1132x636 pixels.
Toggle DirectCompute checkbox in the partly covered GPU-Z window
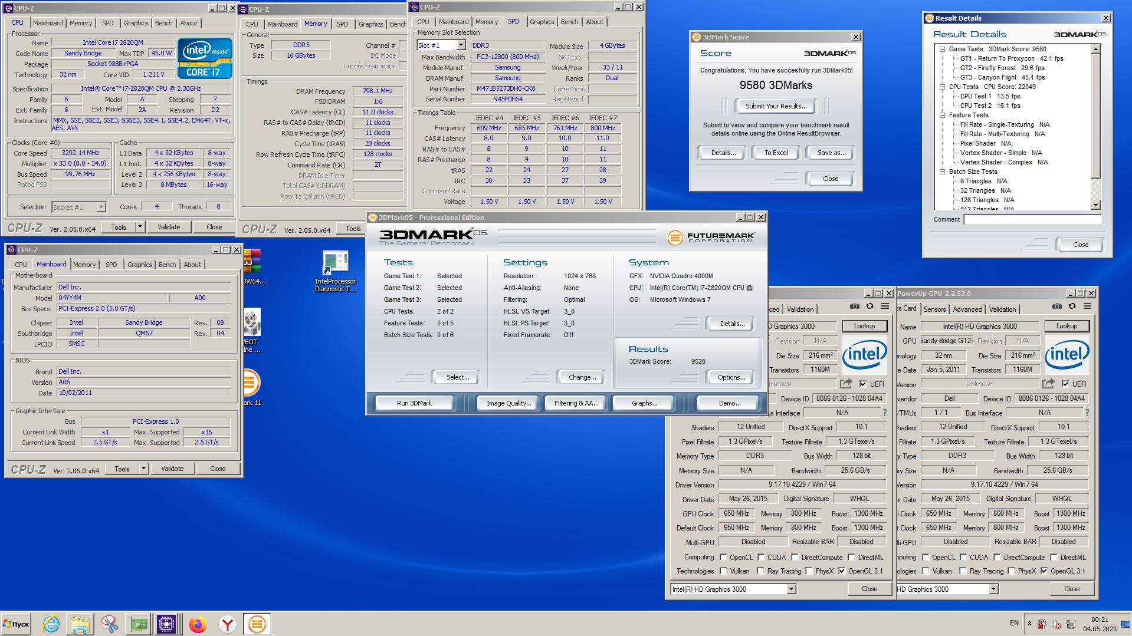tap(795, 557)
